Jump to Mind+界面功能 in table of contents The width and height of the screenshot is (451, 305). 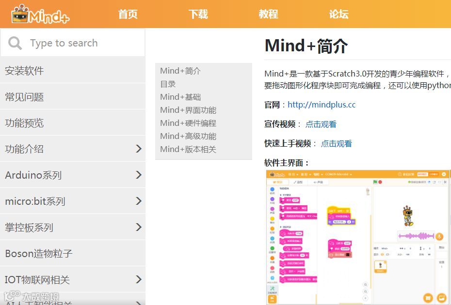click(x=188, y=110)
